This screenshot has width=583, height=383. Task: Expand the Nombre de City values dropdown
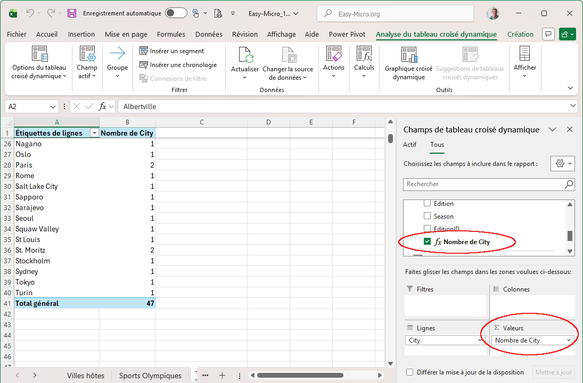[569, 340]
